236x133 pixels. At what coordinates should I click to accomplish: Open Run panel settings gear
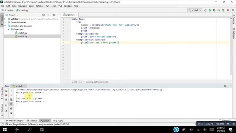pyautogui.click(x=225, y=86)
